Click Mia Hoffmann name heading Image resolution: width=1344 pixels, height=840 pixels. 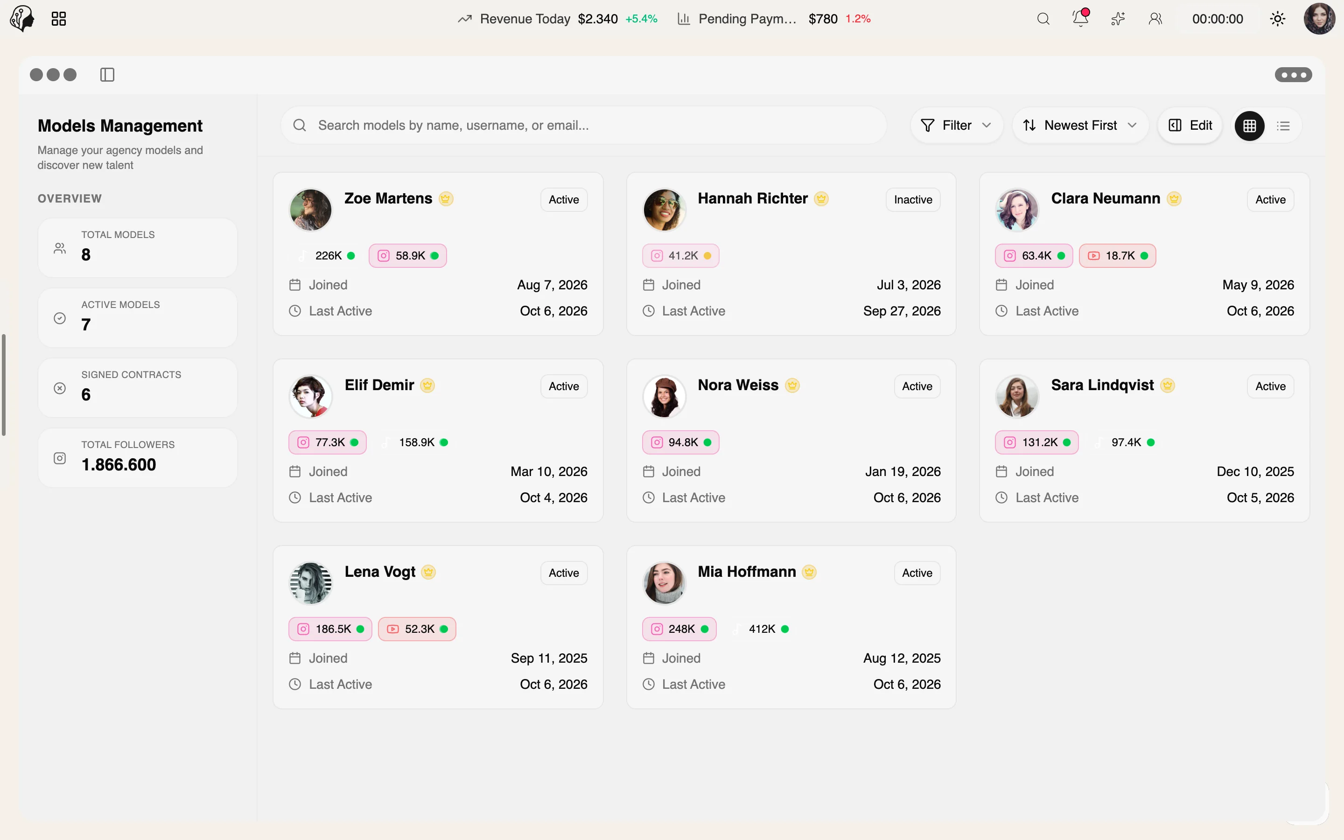[x=746, y=572]
